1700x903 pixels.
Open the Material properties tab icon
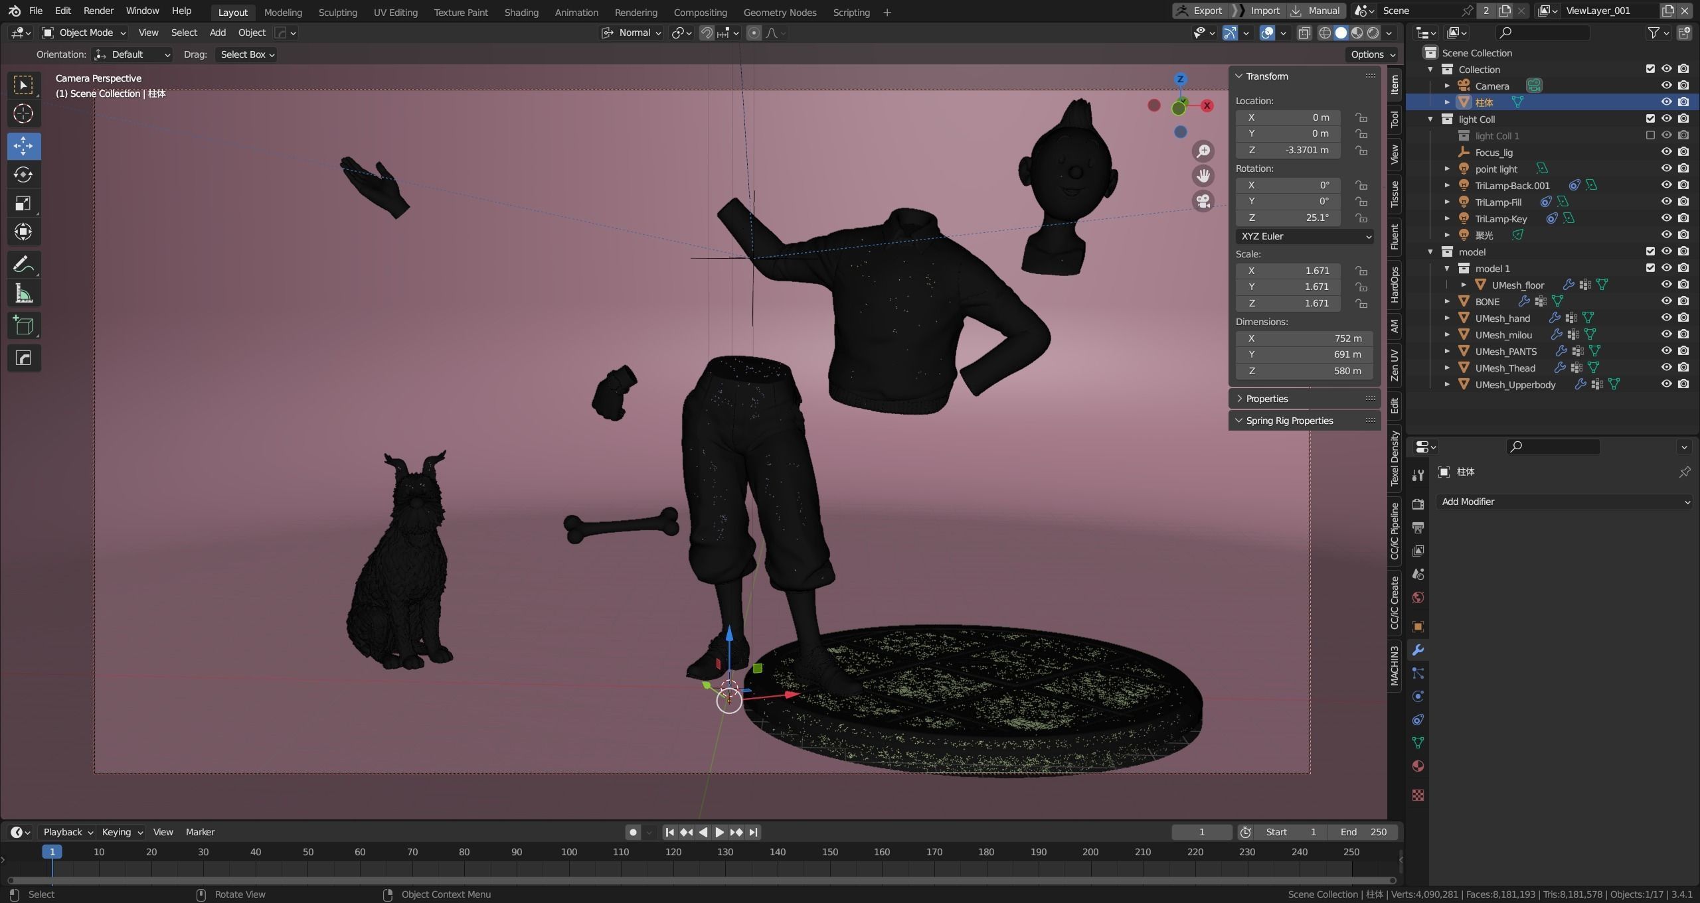click(1418, 766)
